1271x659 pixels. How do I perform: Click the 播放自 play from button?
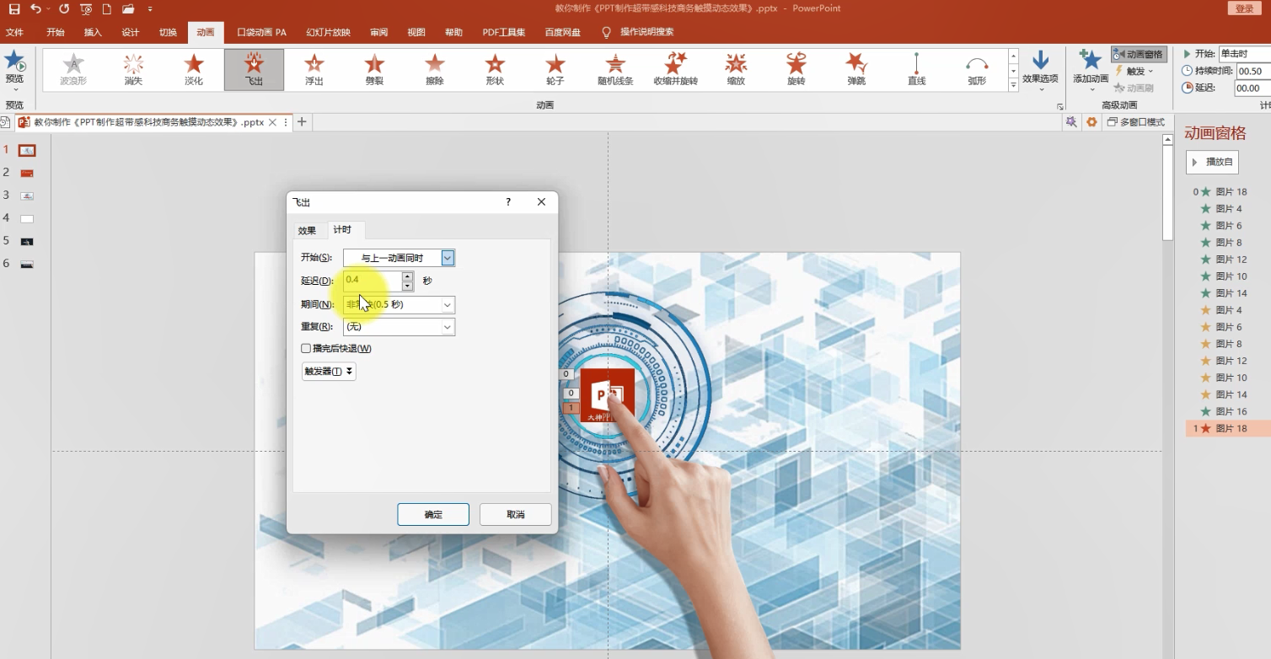pyautogui.click(x=1212, y=162)
